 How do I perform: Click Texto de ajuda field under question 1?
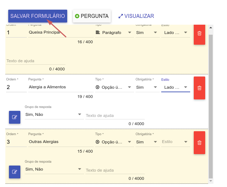tap(35, 61)
